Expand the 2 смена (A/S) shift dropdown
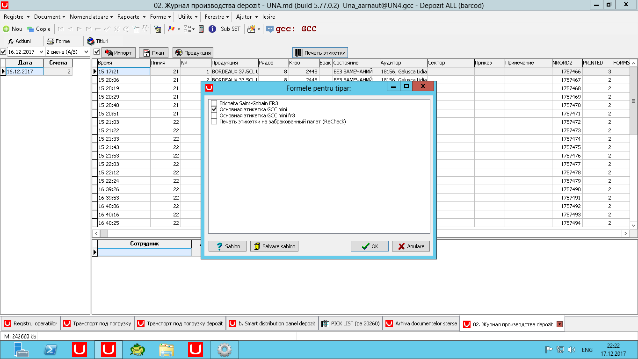The image size is (638, 359). click(87, 52)
